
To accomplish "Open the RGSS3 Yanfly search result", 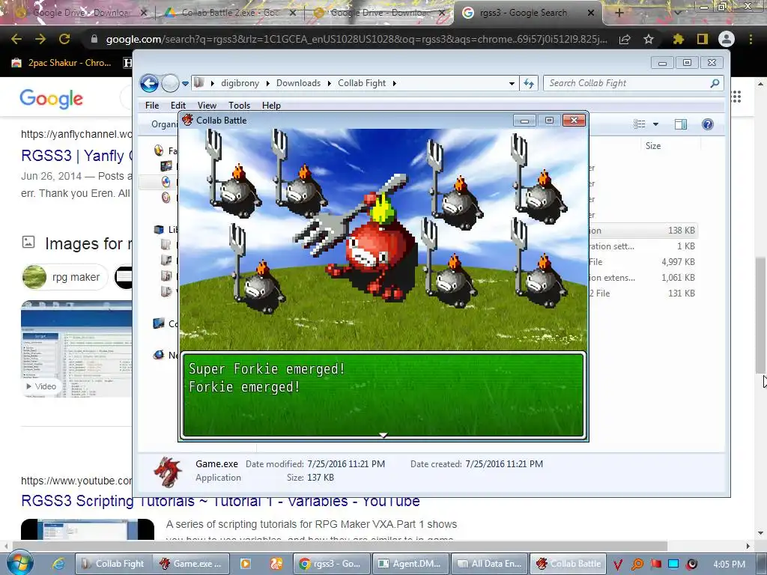I will (x=76, y=156).
